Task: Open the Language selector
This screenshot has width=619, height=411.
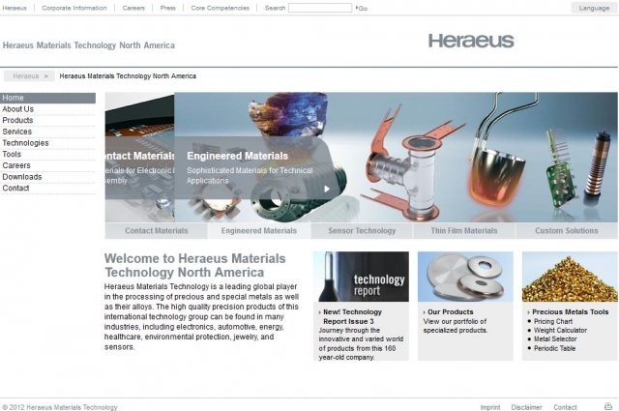Action: pyautogui.click(x=594, y=8)
